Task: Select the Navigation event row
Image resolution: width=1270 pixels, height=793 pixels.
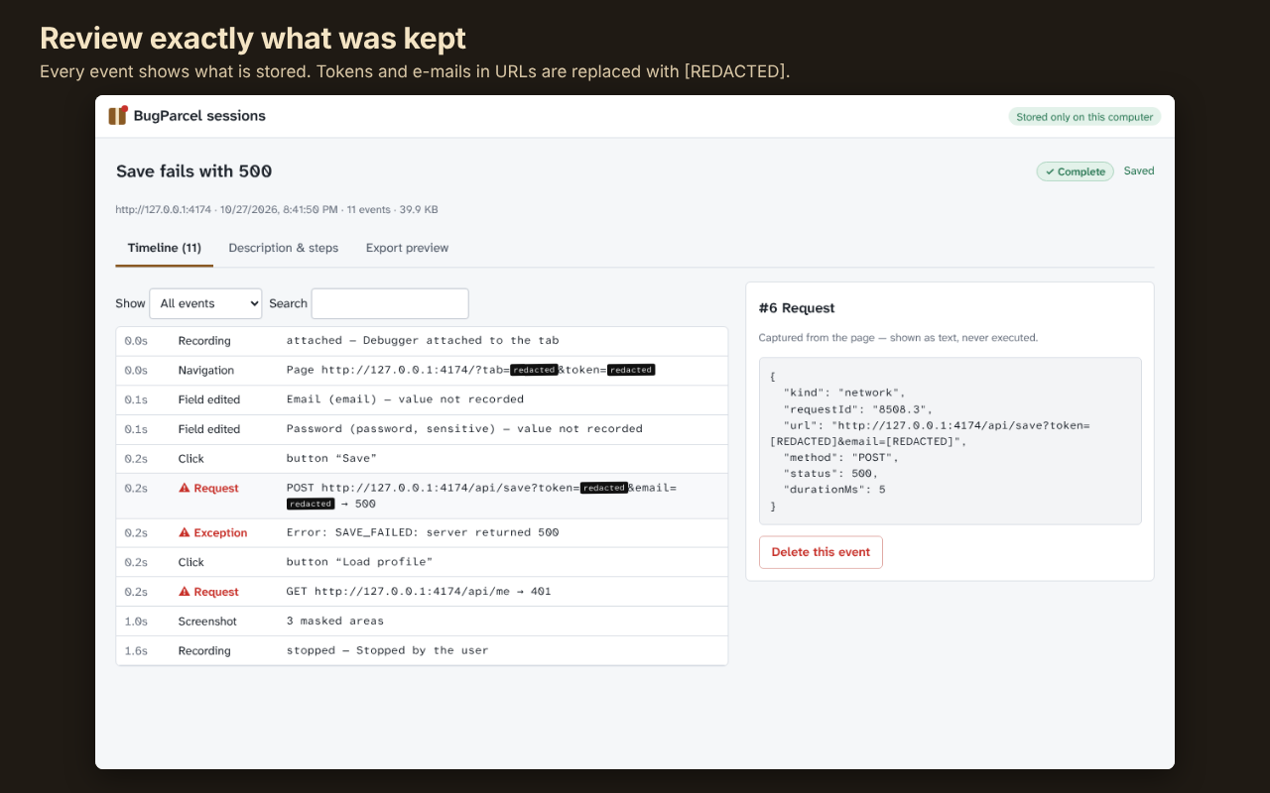Action: tap(422, 371)
